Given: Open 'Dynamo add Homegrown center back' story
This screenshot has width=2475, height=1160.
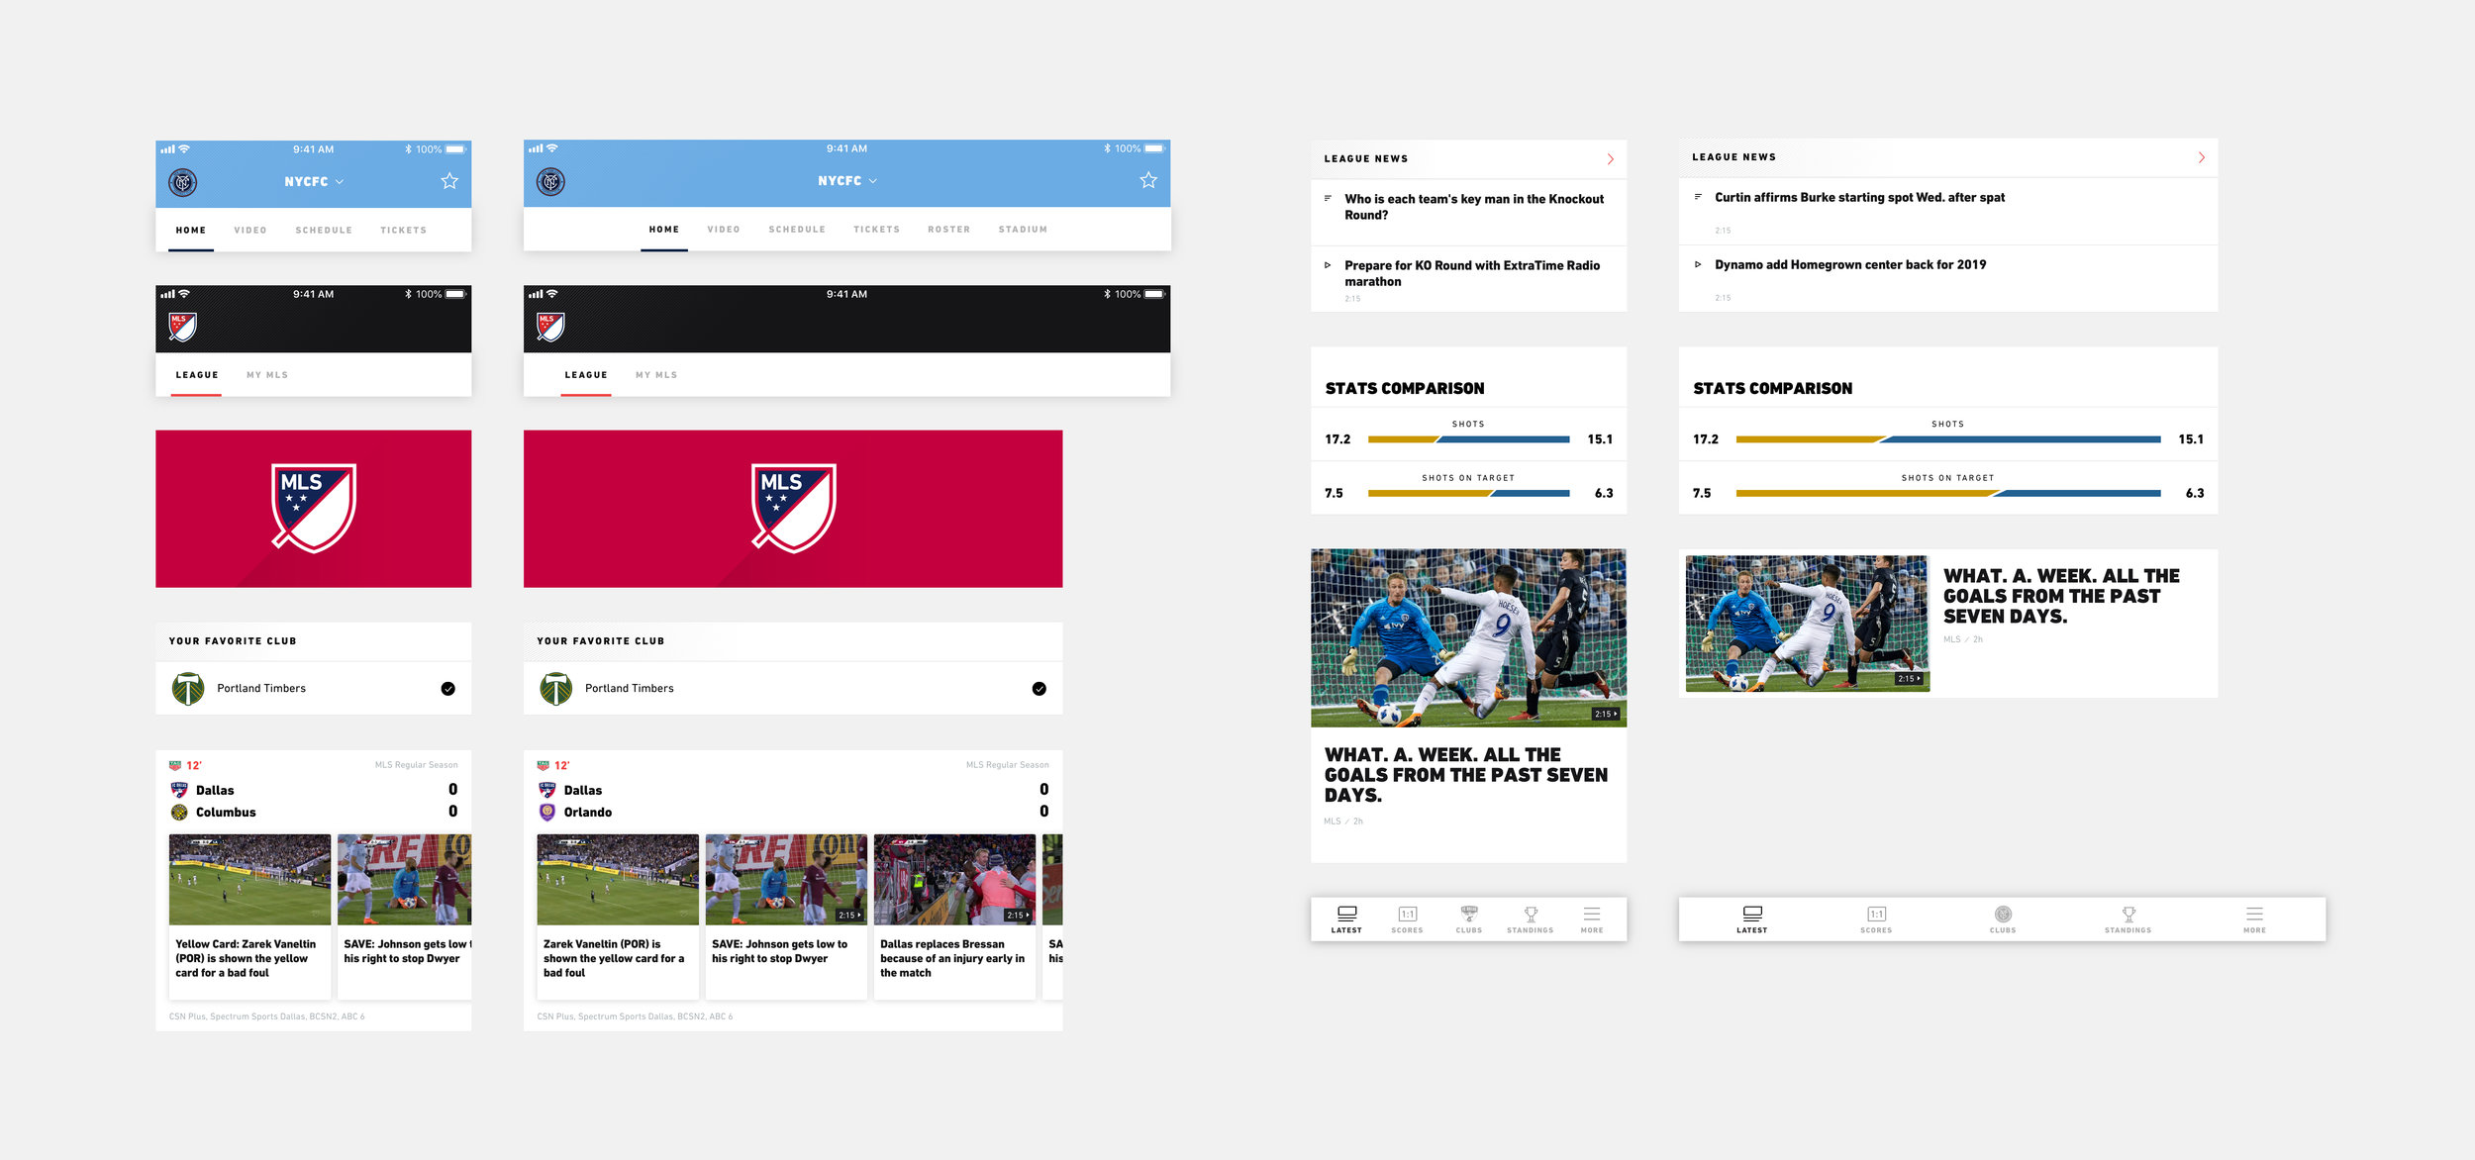Looking at the screenshot, I should point(1850,265).
